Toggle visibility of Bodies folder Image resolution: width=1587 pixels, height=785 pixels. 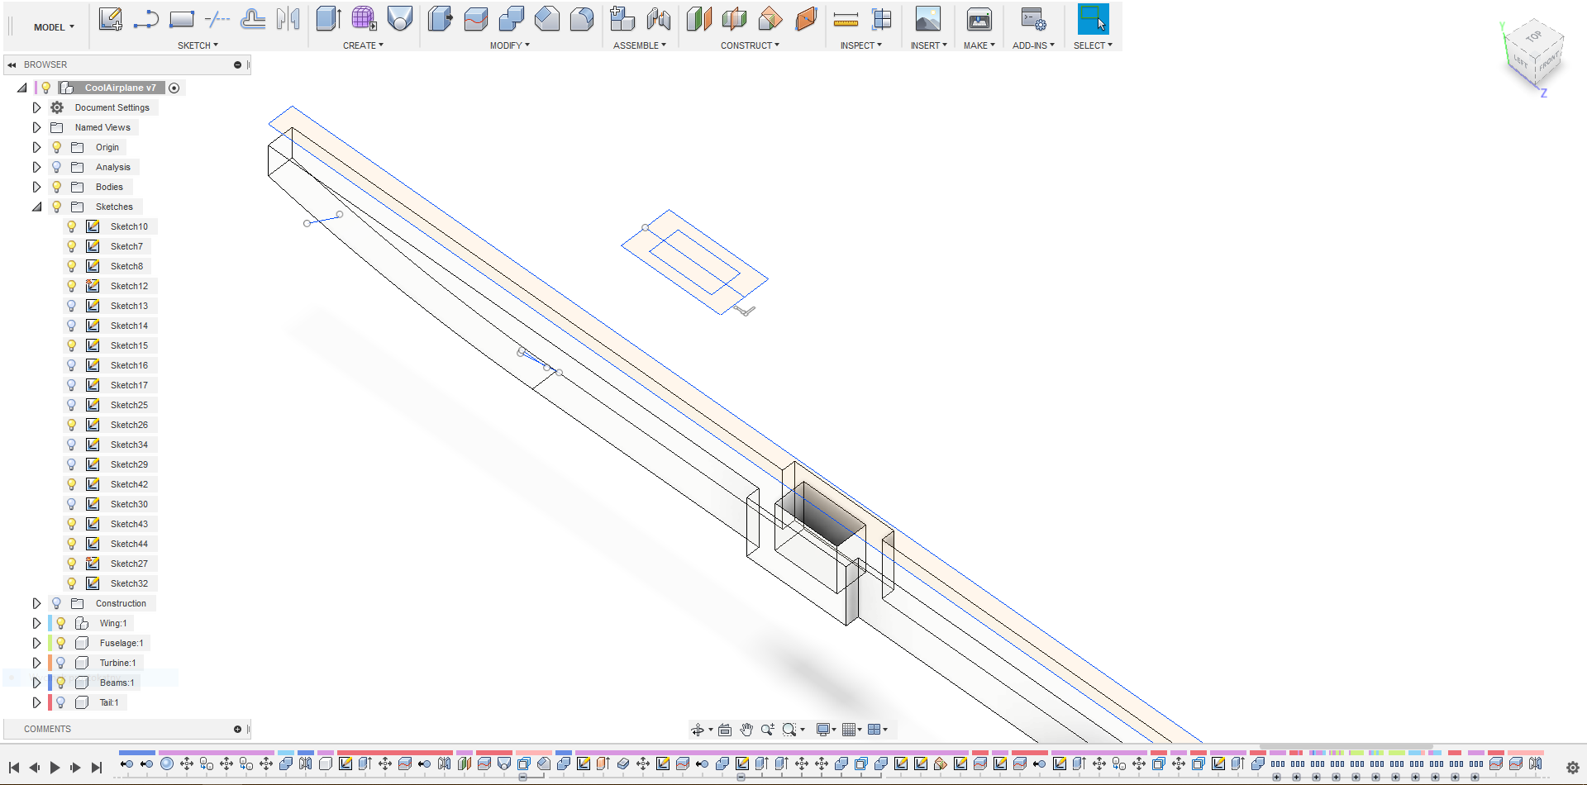tap(57, 187)
